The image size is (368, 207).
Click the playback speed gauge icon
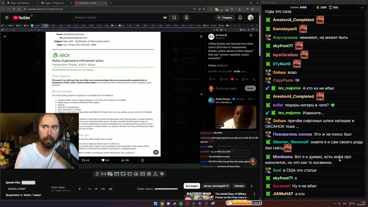tap(136, 174)
